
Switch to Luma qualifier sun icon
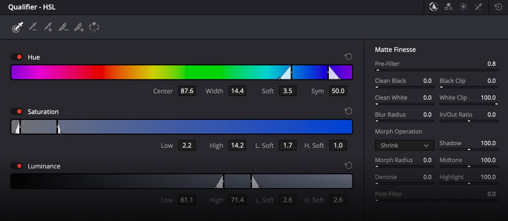pyautogui.click(x=463, y=7)
